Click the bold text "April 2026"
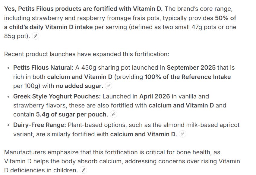 154,96
